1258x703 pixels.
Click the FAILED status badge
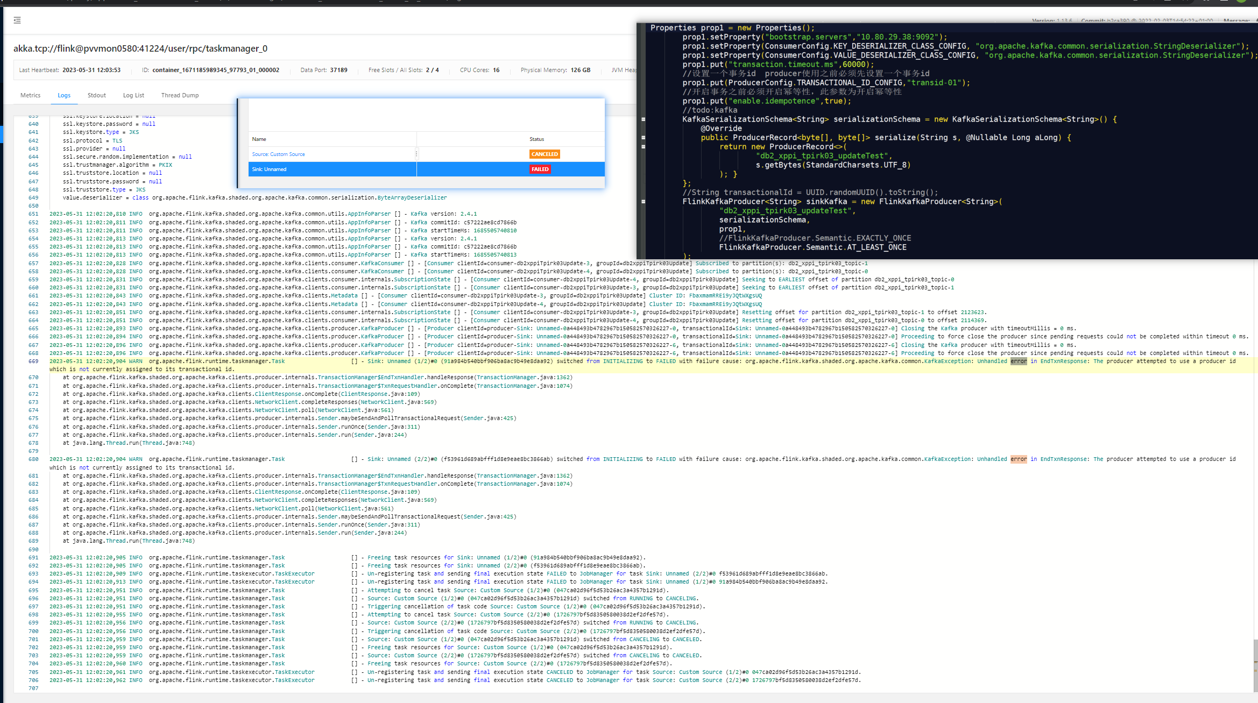[x=540, y=169]
